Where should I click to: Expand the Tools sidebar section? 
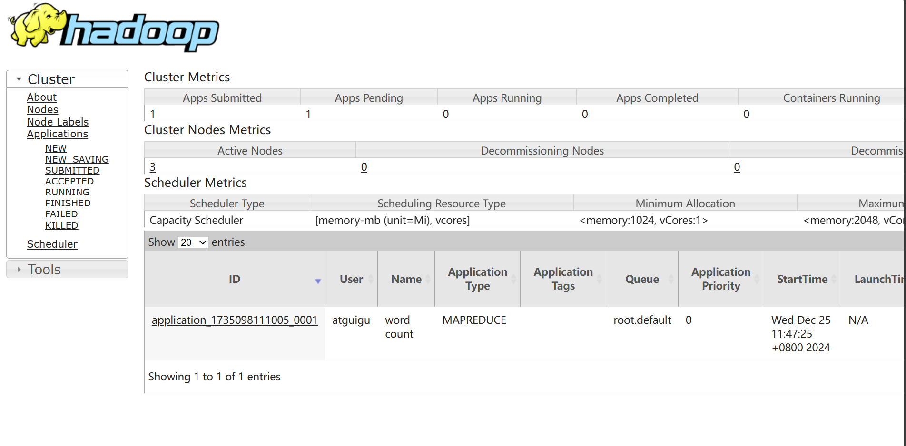pyautogui.click(x=19, y=270)
